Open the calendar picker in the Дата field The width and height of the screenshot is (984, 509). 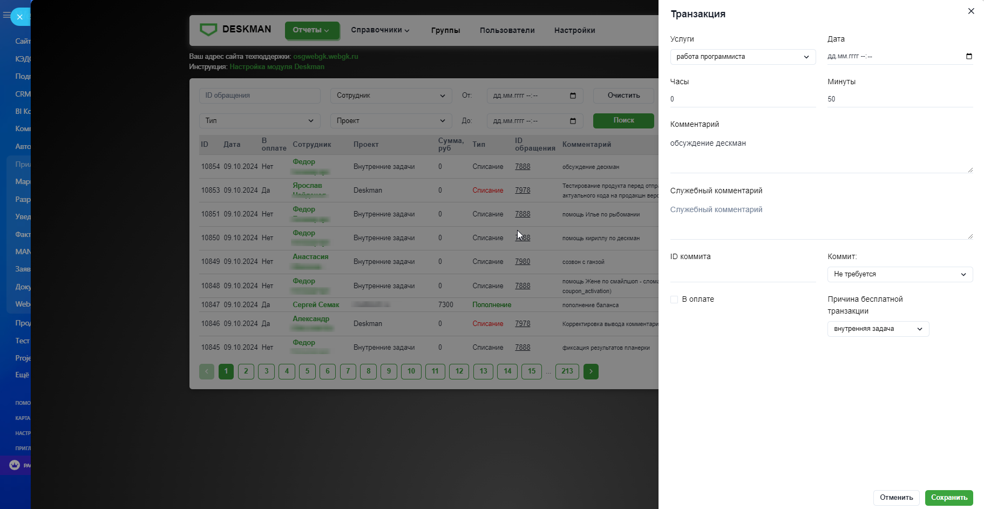click(x=969, y=56)
